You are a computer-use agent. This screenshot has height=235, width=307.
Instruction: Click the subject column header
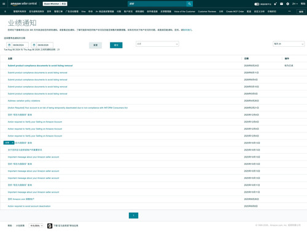(10, 58)
